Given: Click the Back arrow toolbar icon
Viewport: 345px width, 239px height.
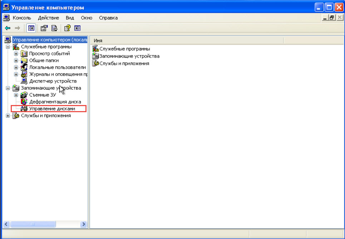Looking at the screenshot, I should coord(8,28).
